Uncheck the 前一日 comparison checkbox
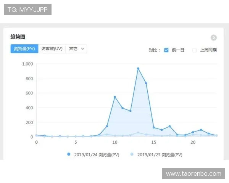 pos(166,50)
